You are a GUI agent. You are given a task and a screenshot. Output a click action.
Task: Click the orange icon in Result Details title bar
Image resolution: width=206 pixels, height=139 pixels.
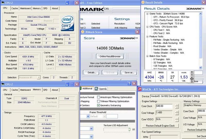click(x=143, y=2)
